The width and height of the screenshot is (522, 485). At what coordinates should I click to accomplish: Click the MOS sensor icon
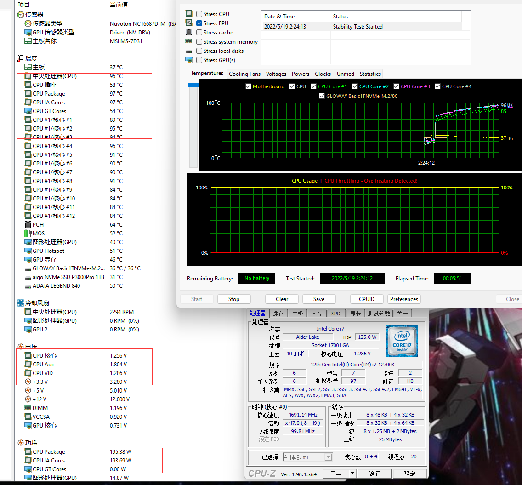28,233
